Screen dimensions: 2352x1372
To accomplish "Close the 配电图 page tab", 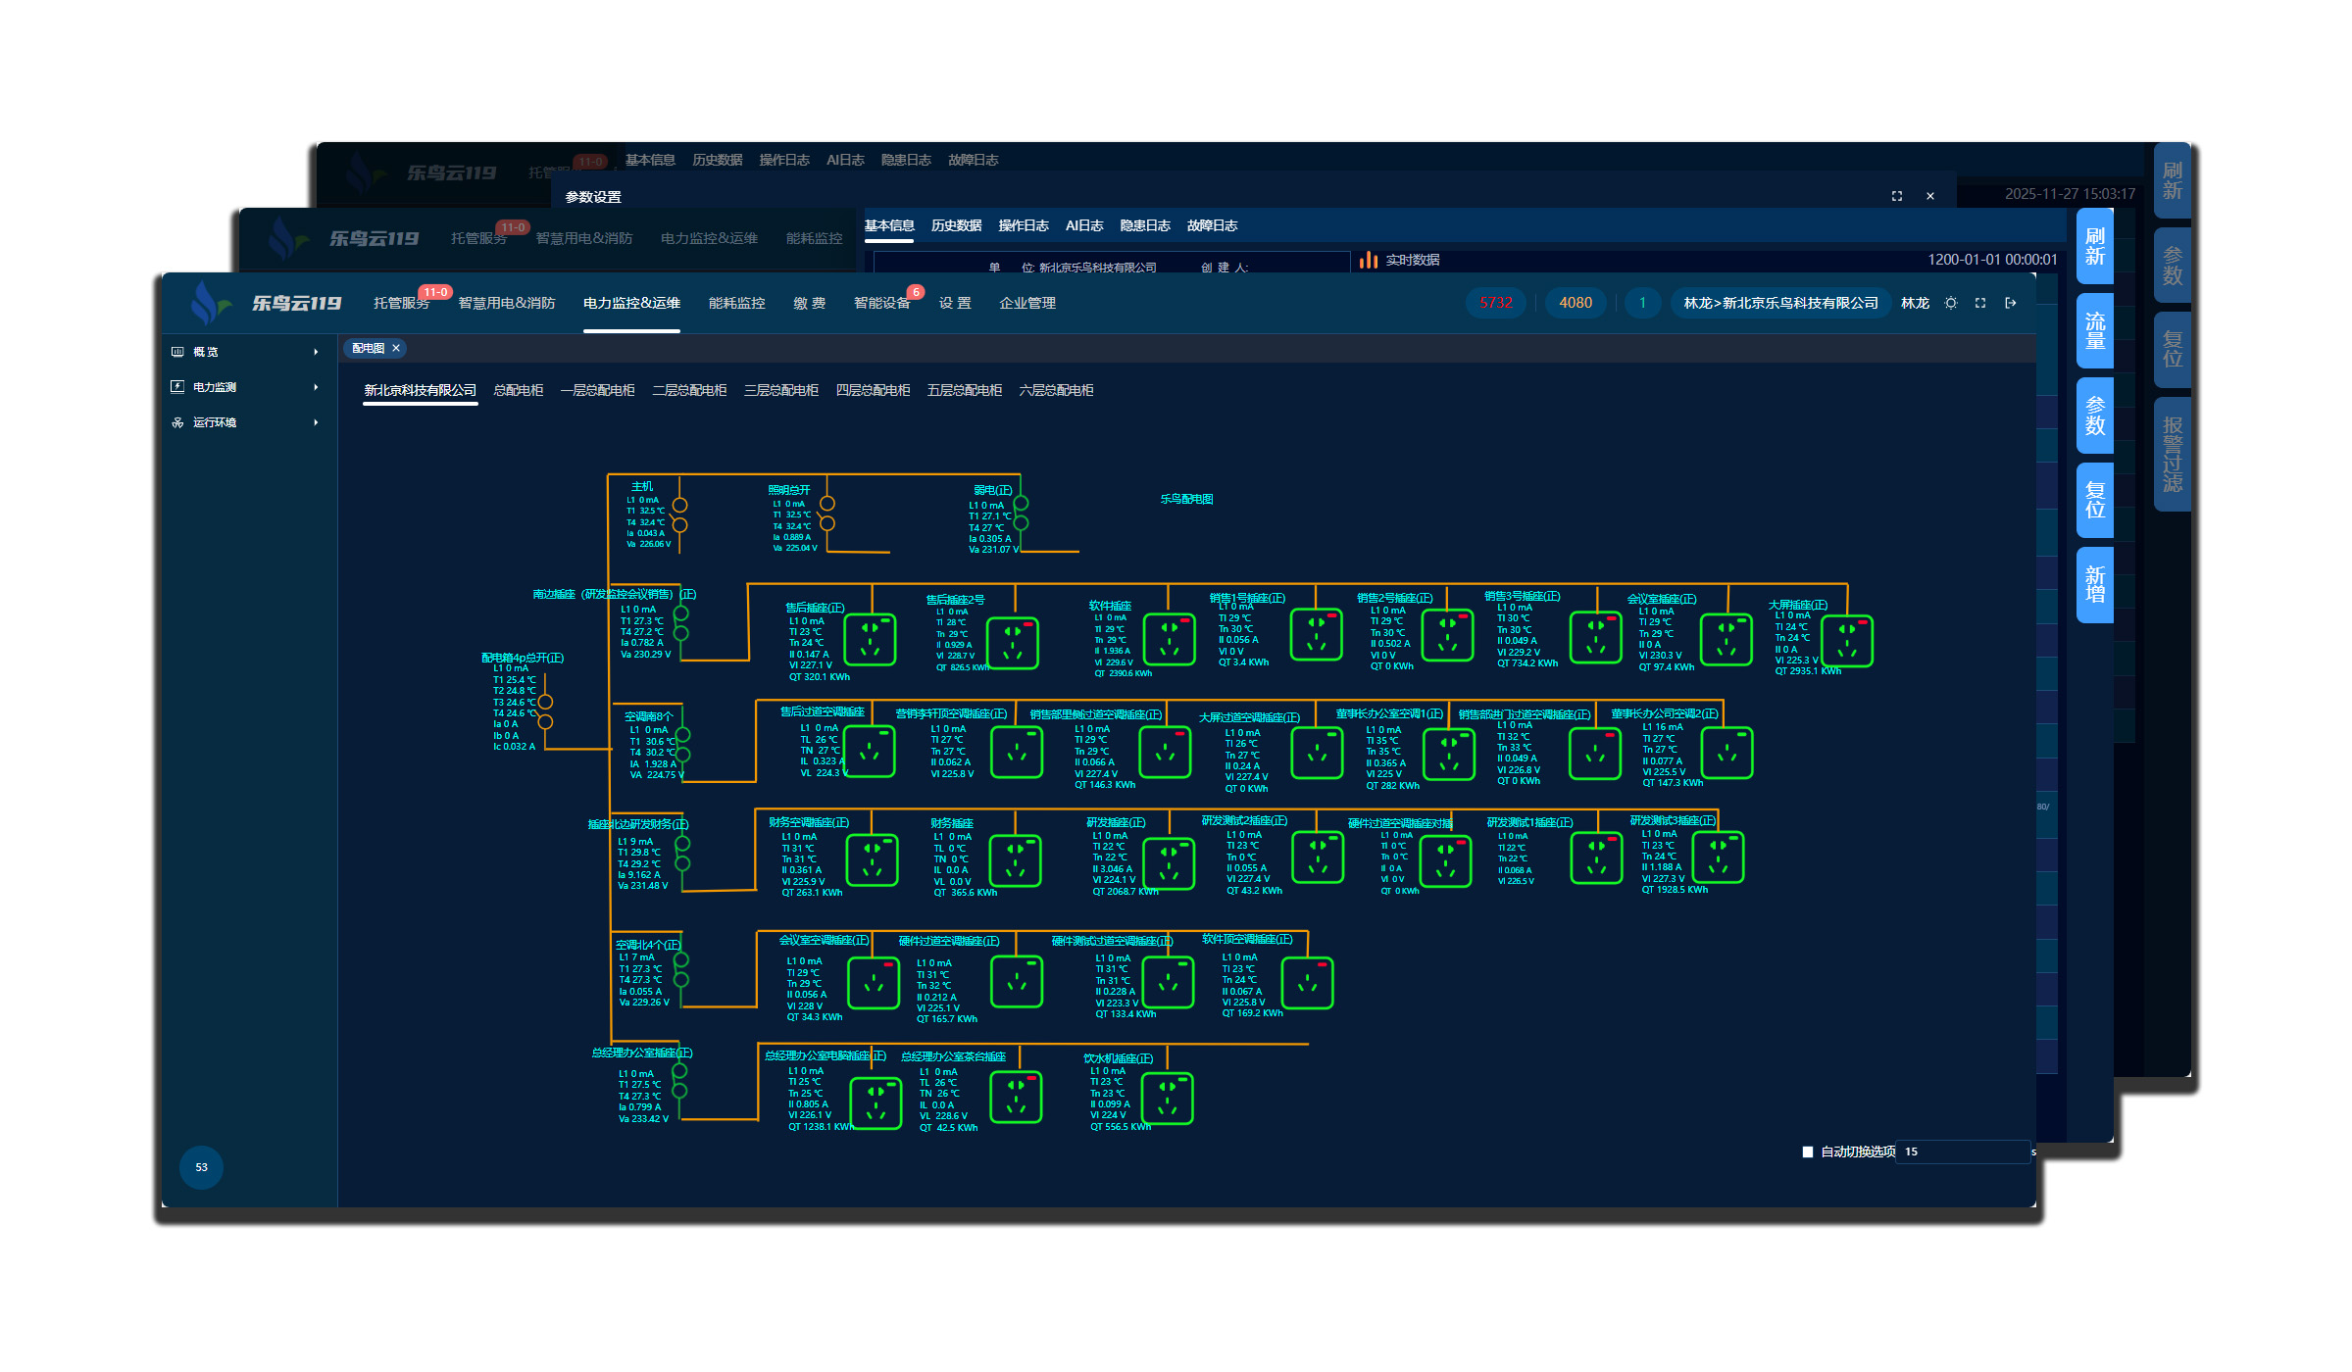I will point(396,348).
